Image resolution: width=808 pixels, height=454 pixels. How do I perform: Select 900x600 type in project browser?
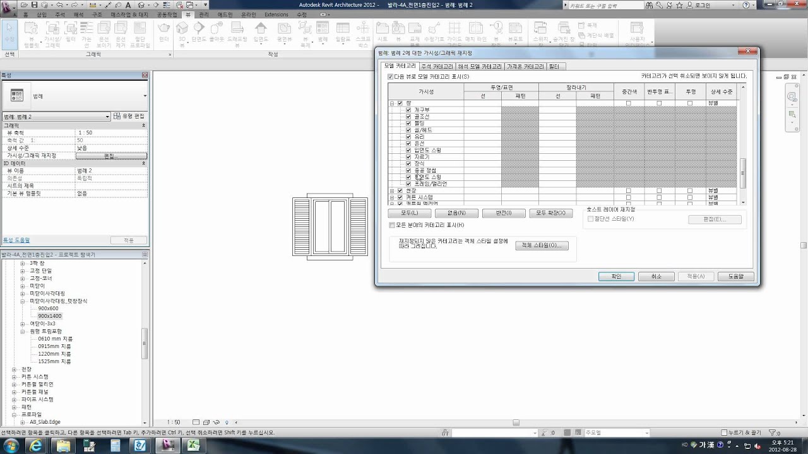48,308
